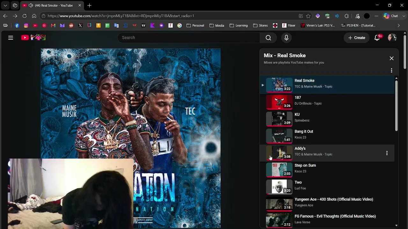Open Reddit bookmark
The image size is (408, 229).
71,25
